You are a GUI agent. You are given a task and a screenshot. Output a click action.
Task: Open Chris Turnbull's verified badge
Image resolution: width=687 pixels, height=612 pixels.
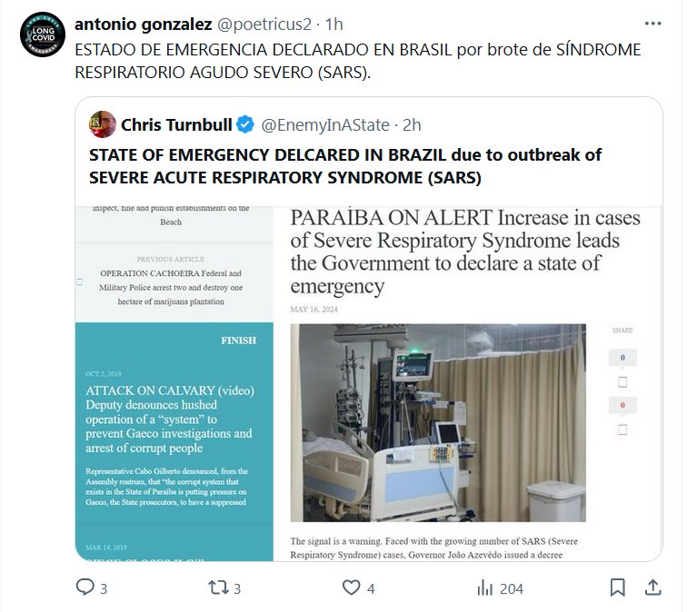(245, 124)
